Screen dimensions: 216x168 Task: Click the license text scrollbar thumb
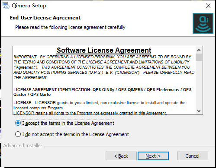point(199,57)
